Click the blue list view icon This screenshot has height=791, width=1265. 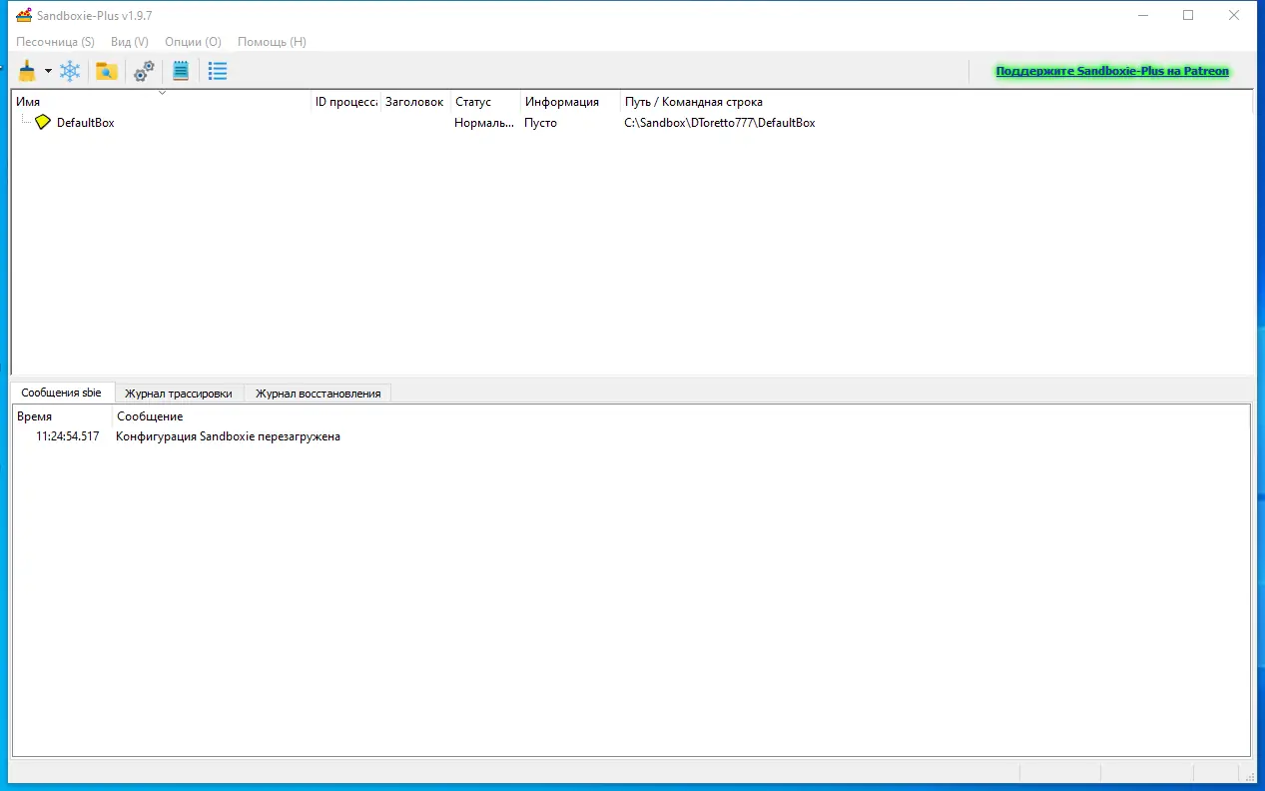pyautogui.click(x=218, y=71)
